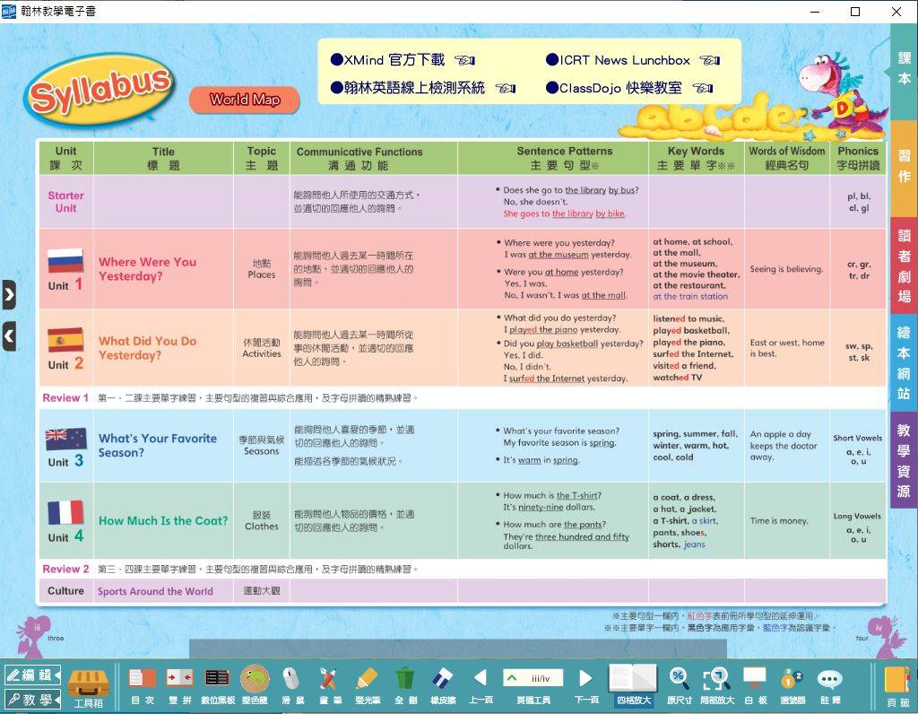
Task: Open the ClassDojo 快樂教室 link
Action: 614,88
